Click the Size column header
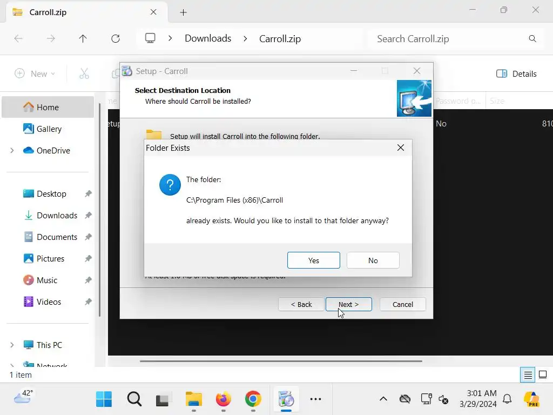Image resolution: width=553 pixels, height=415 pixels. [497, 101]
